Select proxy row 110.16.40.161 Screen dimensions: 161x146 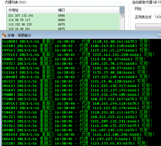coord(63,29)
